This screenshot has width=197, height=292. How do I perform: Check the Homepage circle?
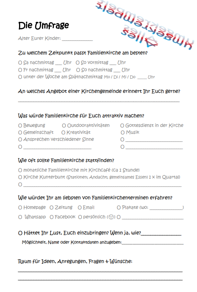tap(20, 207)
